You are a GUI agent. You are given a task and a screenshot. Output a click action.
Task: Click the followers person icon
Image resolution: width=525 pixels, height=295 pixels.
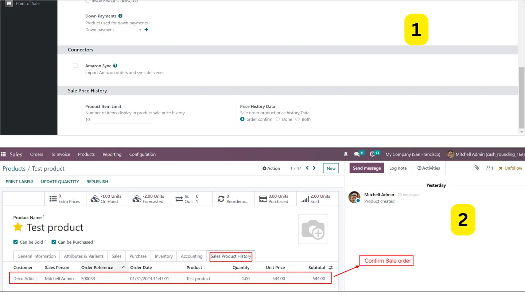click(490, 168)
